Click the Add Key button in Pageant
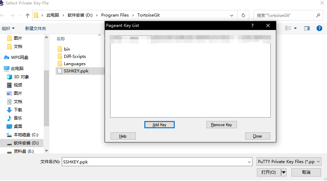The height and width of the screenshot is (181, 327). point(159,124)
